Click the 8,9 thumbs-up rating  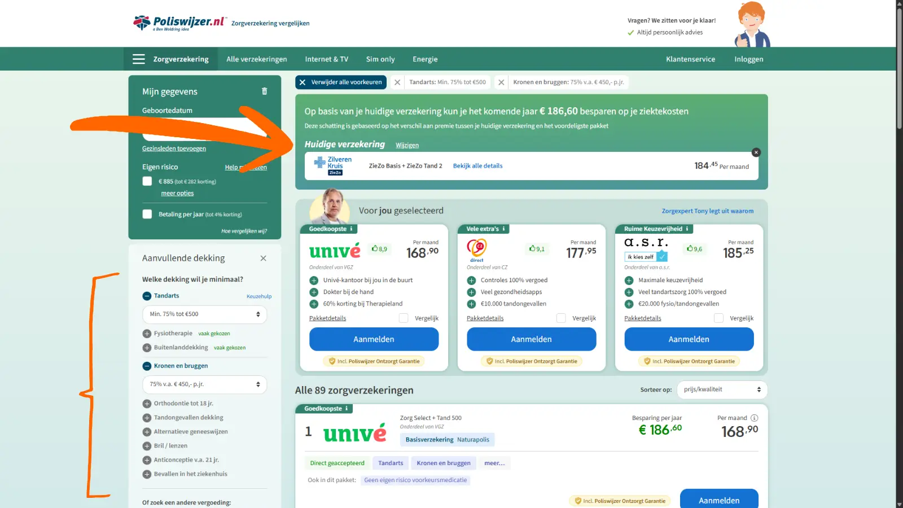point(379,249)
